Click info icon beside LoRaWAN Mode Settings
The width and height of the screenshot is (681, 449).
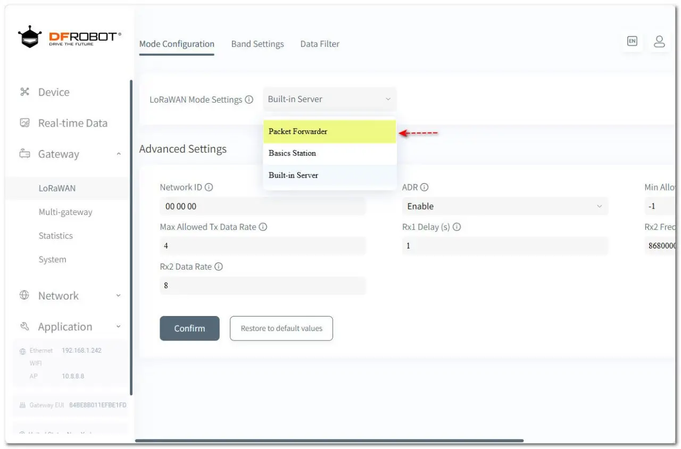pyautogui.click(x=249, y=99)
